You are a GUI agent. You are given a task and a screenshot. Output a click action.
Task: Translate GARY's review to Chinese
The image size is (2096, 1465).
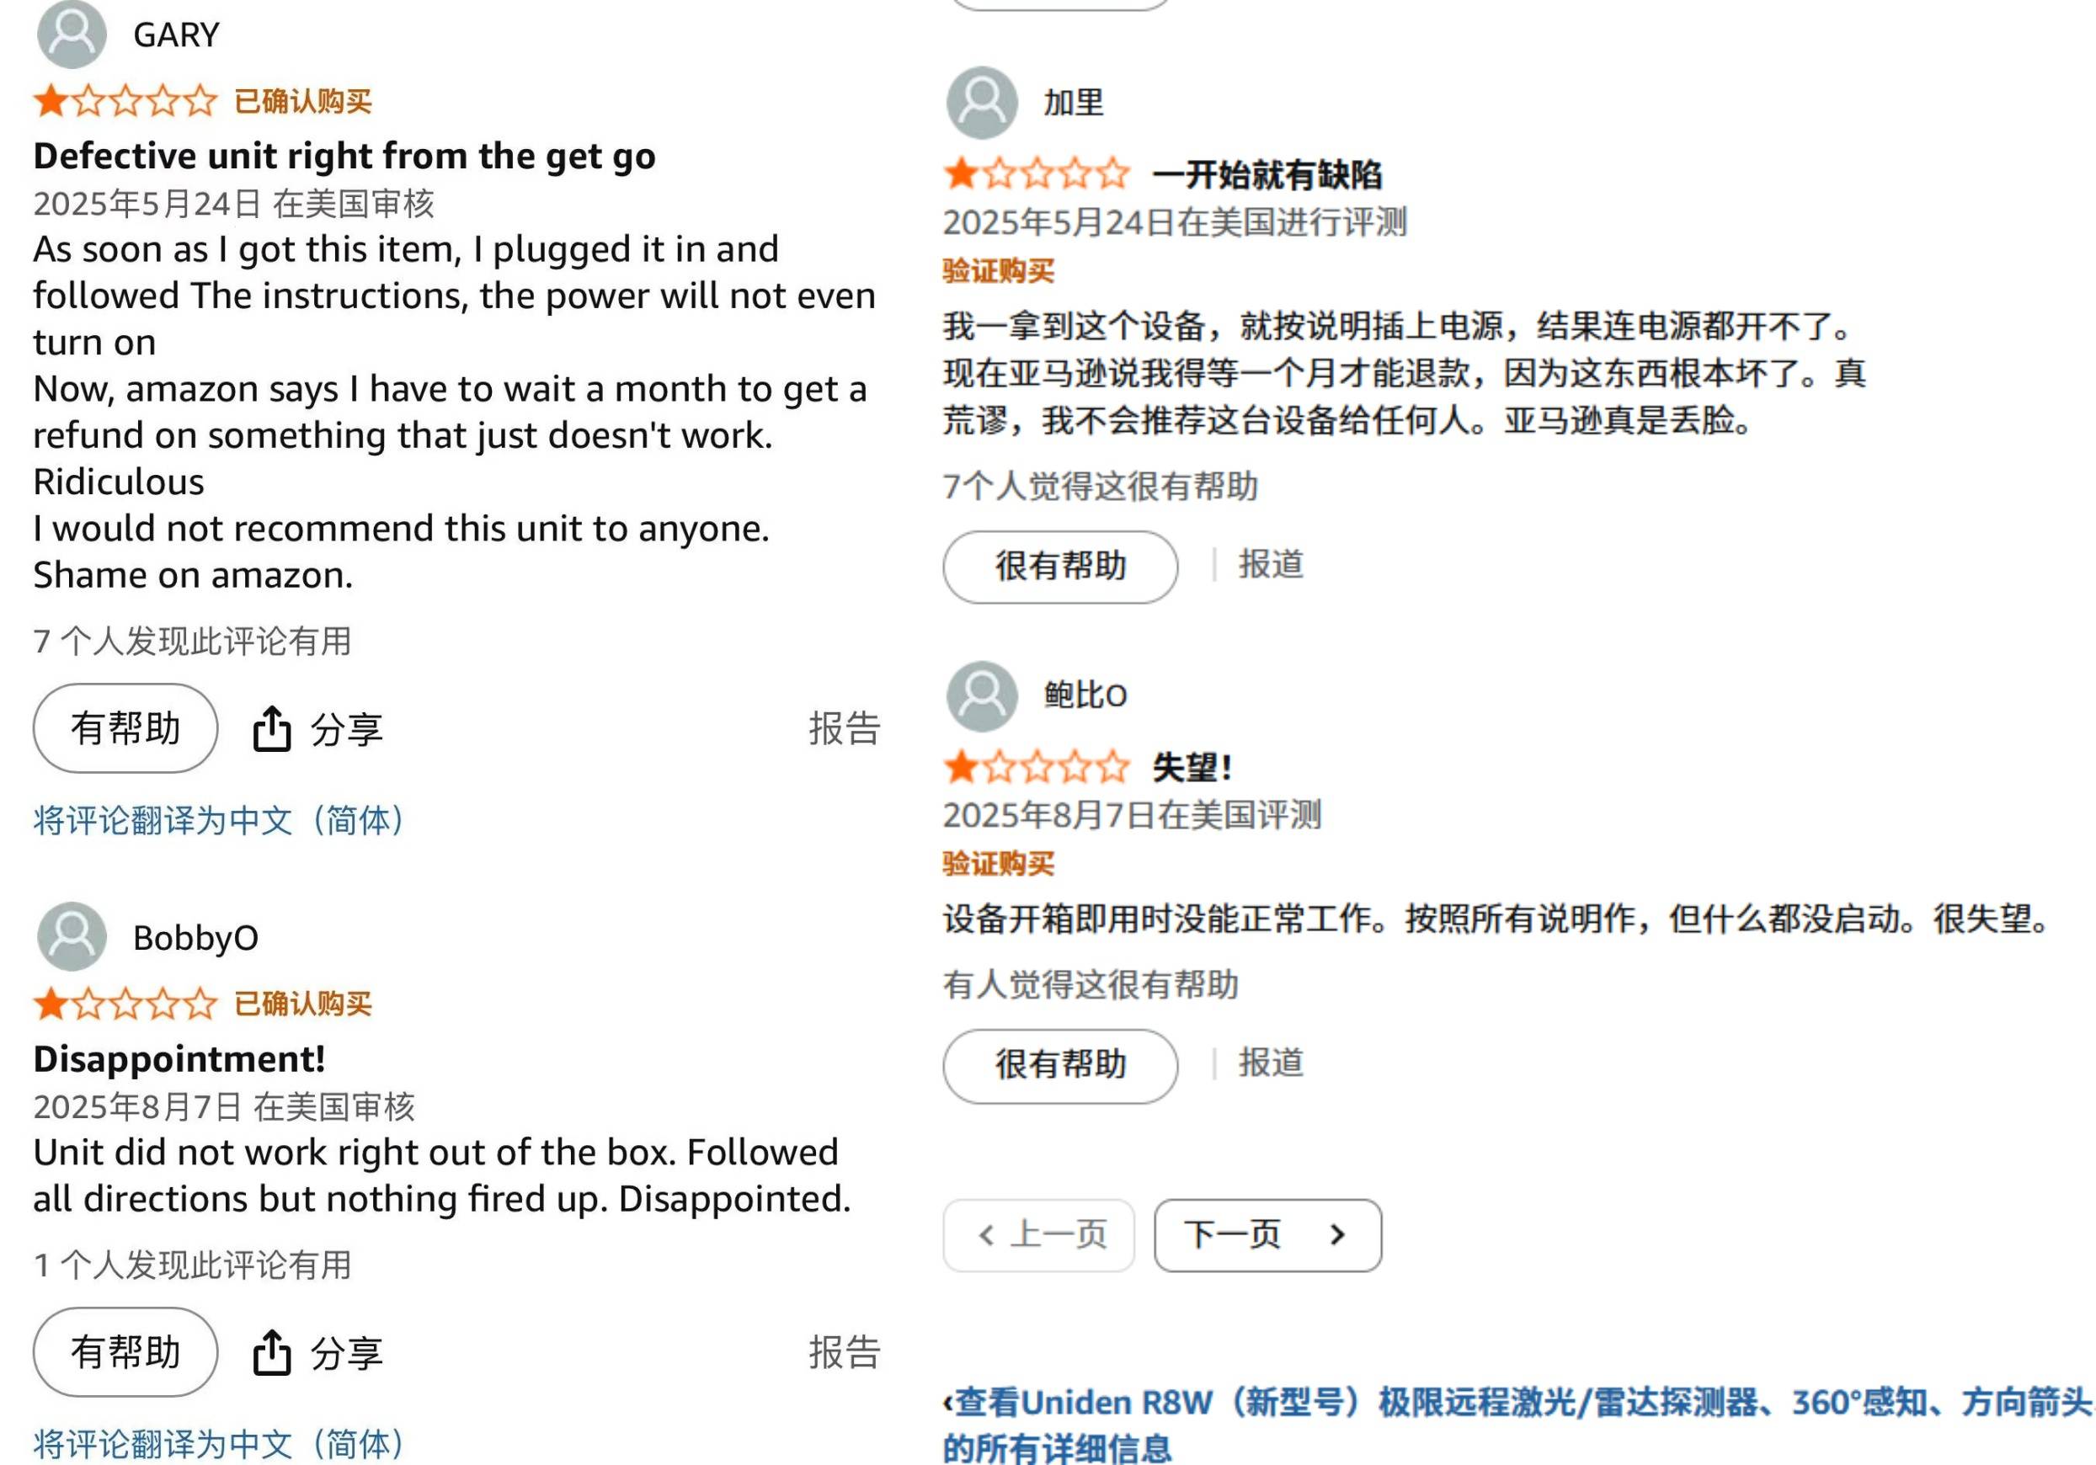point(218,820)
